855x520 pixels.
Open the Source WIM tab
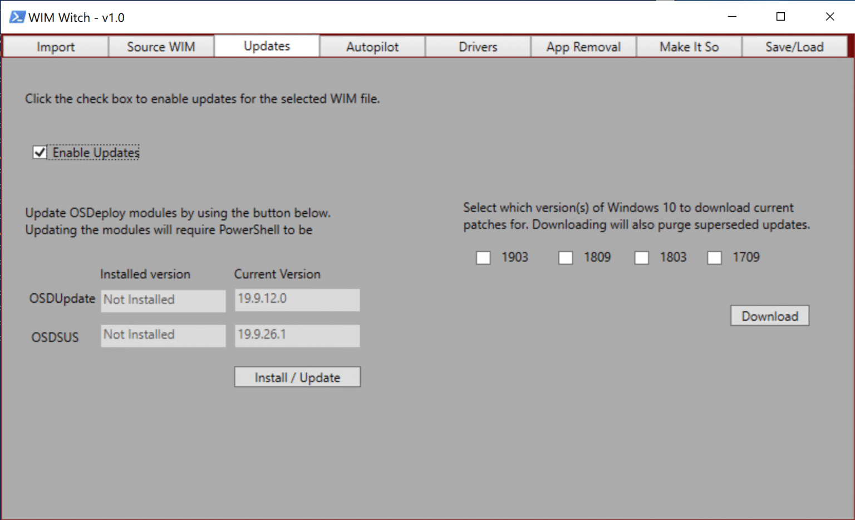point(160,47)
